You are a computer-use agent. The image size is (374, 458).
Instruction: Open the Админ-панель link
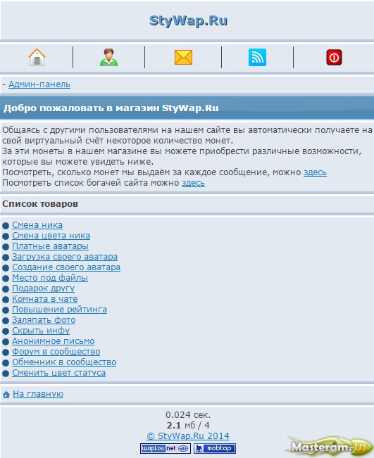click(39, 84)
